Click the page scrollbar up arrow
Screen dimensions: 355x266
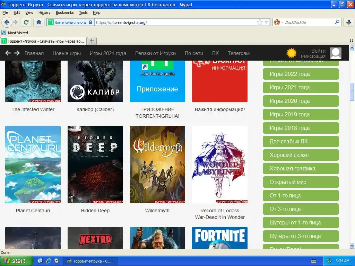click(352, 48)
